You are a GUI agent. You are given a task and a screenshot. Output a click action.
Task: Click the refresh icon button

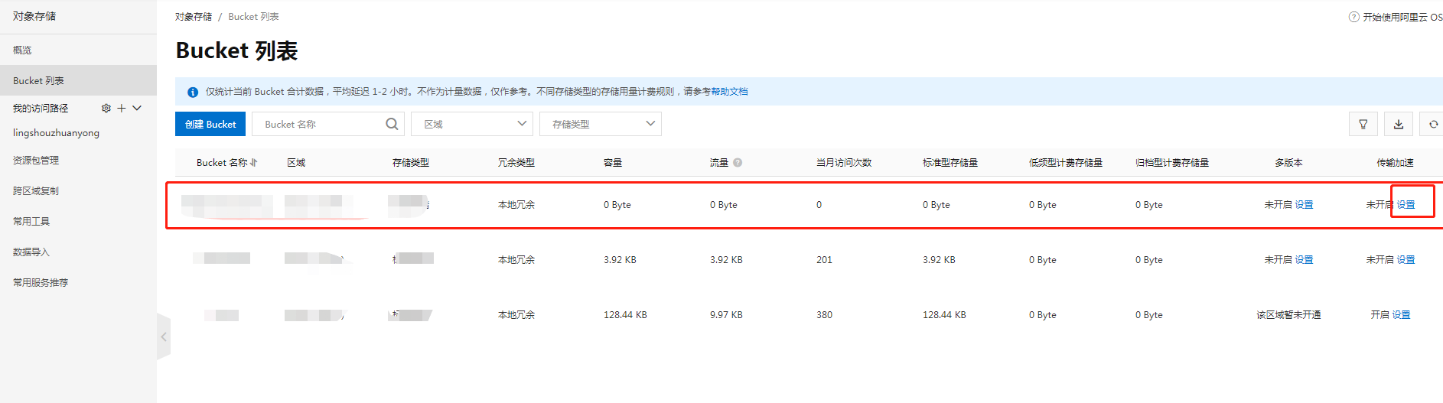click(1432, 124)
